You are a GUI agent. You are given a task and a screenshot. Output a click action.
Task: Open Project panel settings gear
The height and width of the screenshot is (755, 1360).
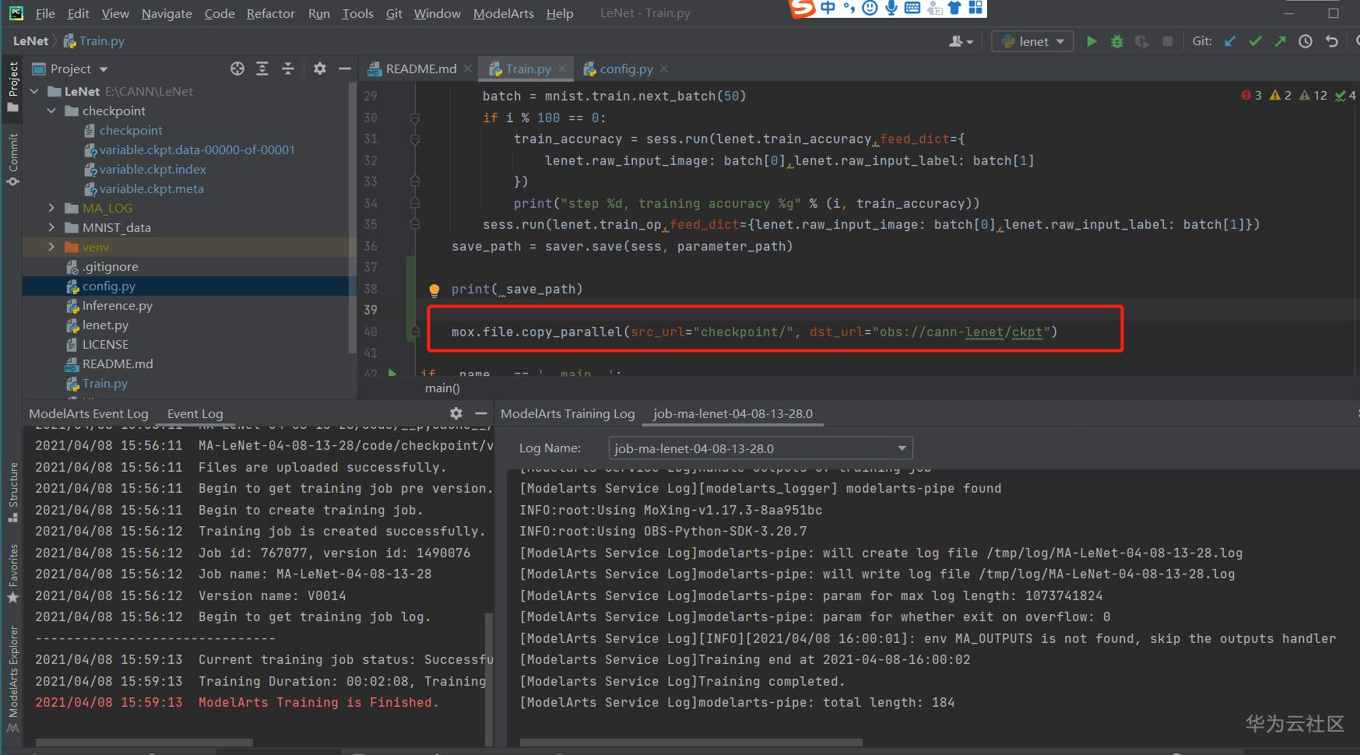point(319,68)
